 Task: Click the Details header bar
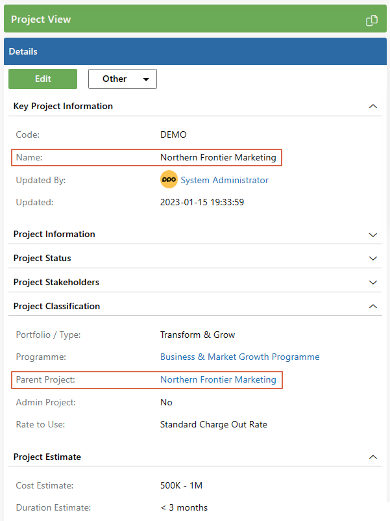tap(195, 51)
